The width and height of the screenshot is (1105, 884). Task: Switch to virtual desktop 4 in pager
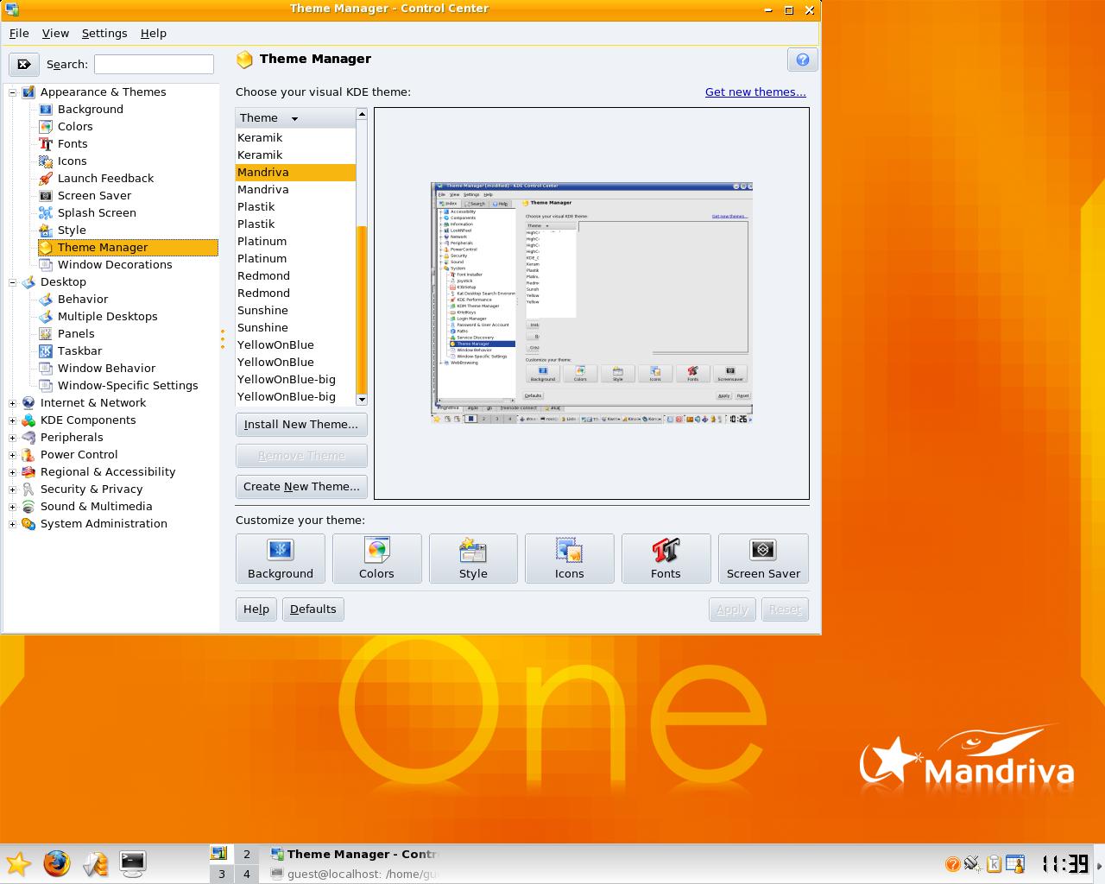246,875
